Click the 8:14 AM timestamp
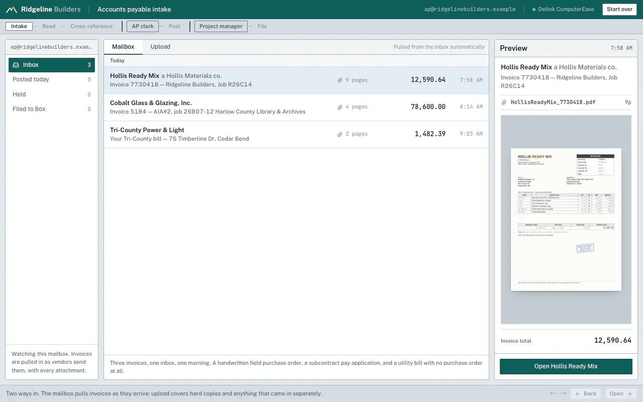The width and height of the screenshot is (643, 402). [471, 107]
